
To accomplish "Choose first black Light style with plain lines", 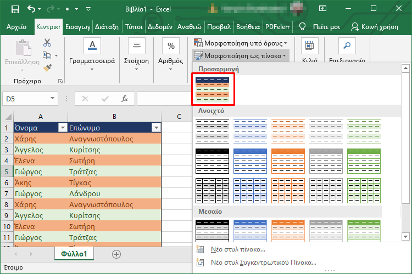I will click(x=212, y=132).
